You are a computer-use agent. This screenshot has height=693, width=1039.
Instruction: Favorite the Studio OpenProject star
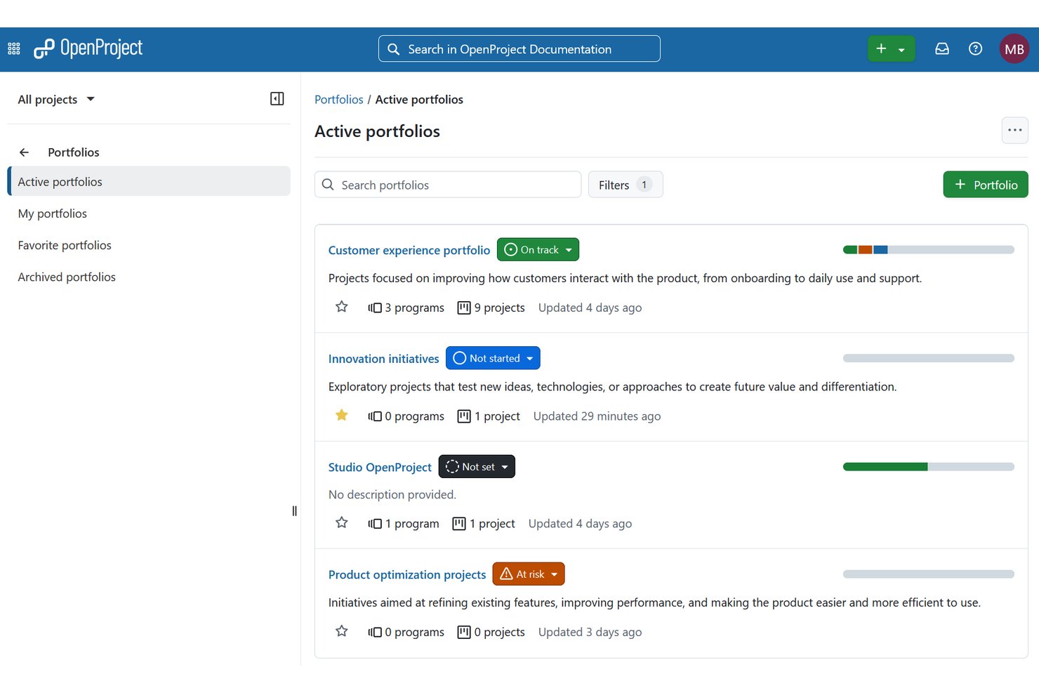(342, 522)
